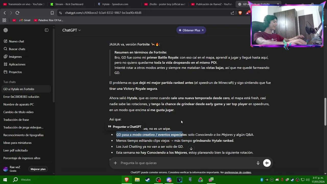
Task: Open Buscar chats
Action: [x=26, y=49]
